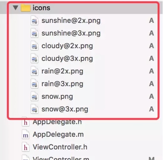Screen dimensions: 163x160
Task: Click the cloudy@2x.png image file icon
Action: 34,46
